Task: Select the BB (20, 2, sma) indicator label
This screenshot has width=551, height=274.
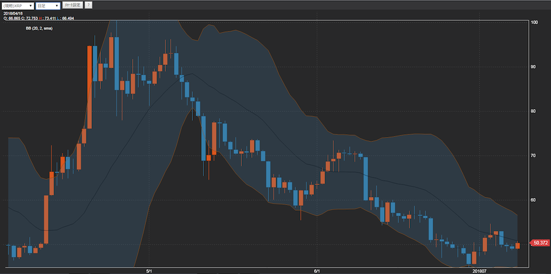Action: pos(39,28)
